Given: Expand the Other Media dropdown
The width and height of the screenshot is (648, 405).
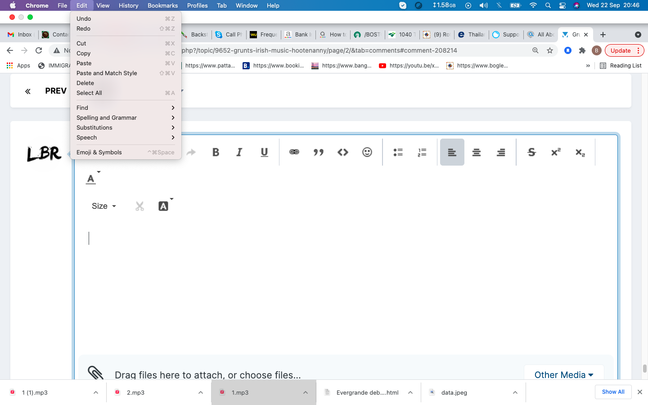Looking at the screenshot, I should click(563, 375).
